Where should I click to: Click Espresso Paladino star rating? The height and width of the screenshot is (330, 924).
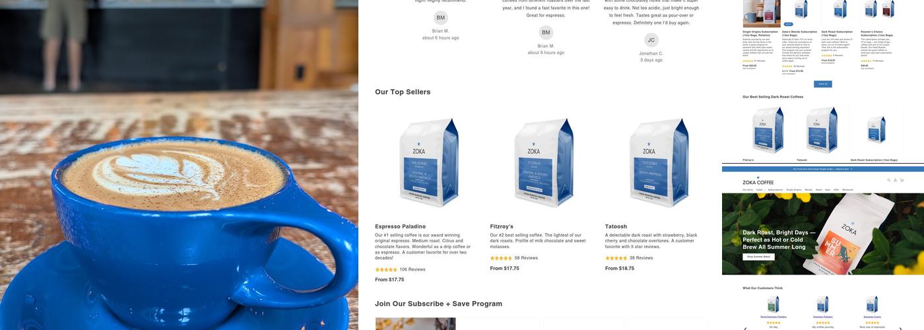(x=386, y=269)
